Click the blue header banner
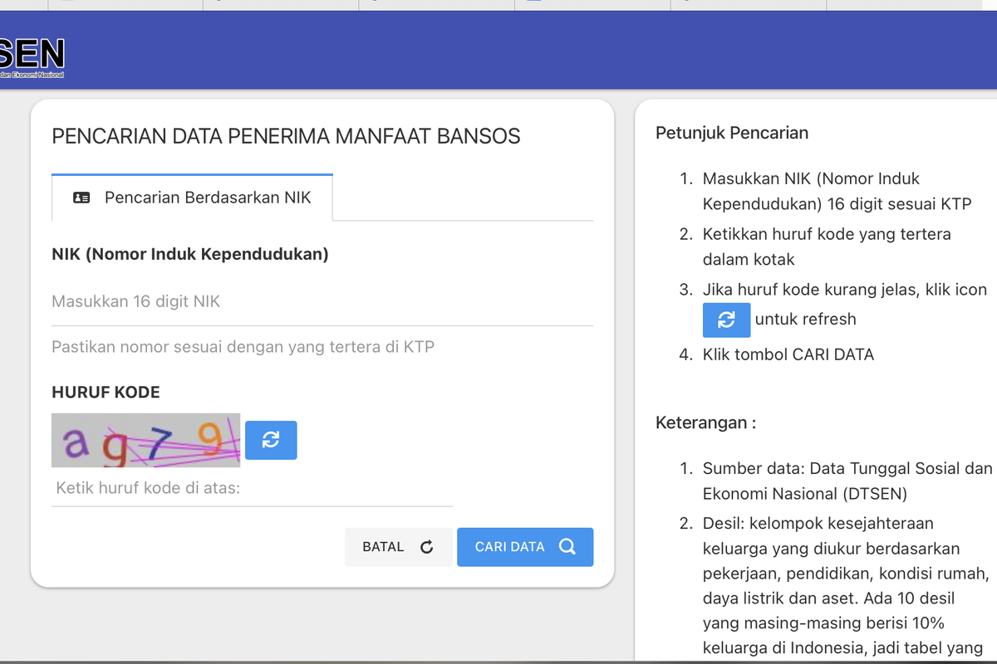Viewport: 997px width, 664px height. point(498,50)
